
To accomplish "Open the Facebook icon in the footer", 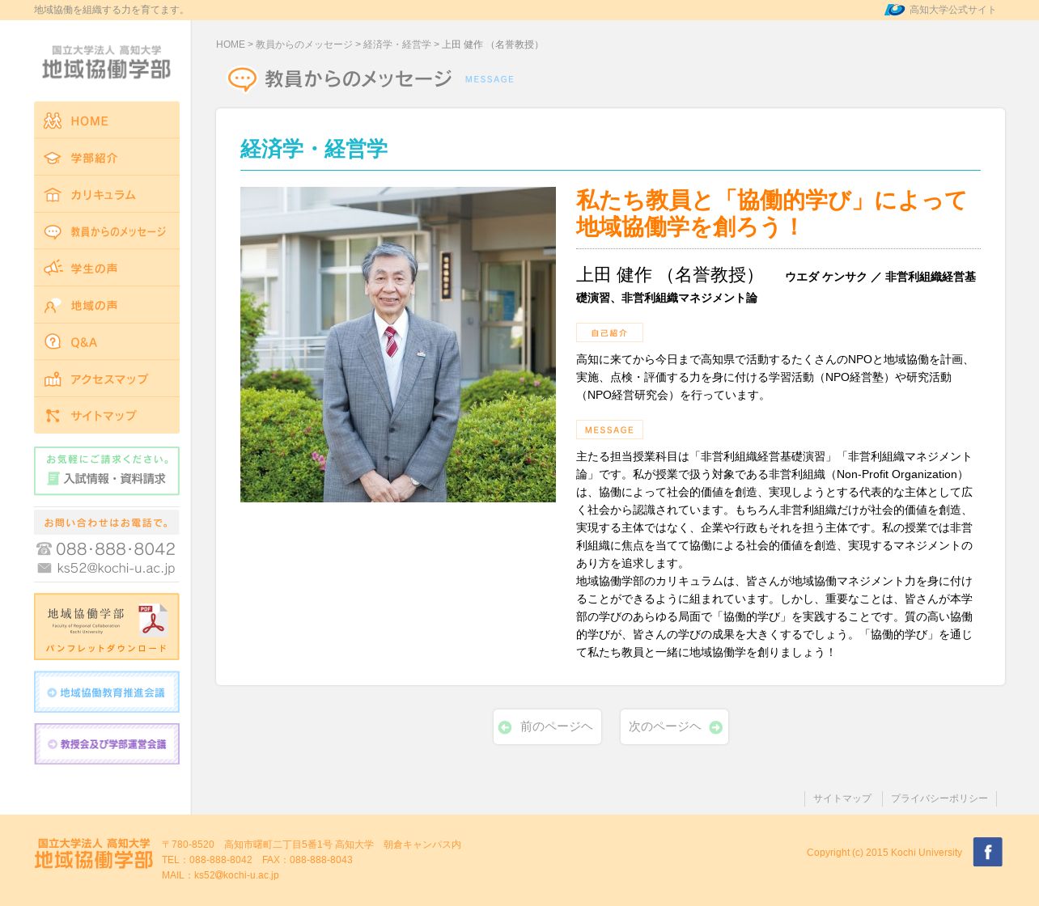I will point(987,852).
